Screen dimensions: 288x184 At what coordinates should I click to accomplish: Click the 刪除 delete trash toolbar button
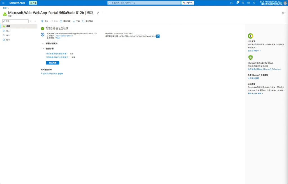point(45,21)
